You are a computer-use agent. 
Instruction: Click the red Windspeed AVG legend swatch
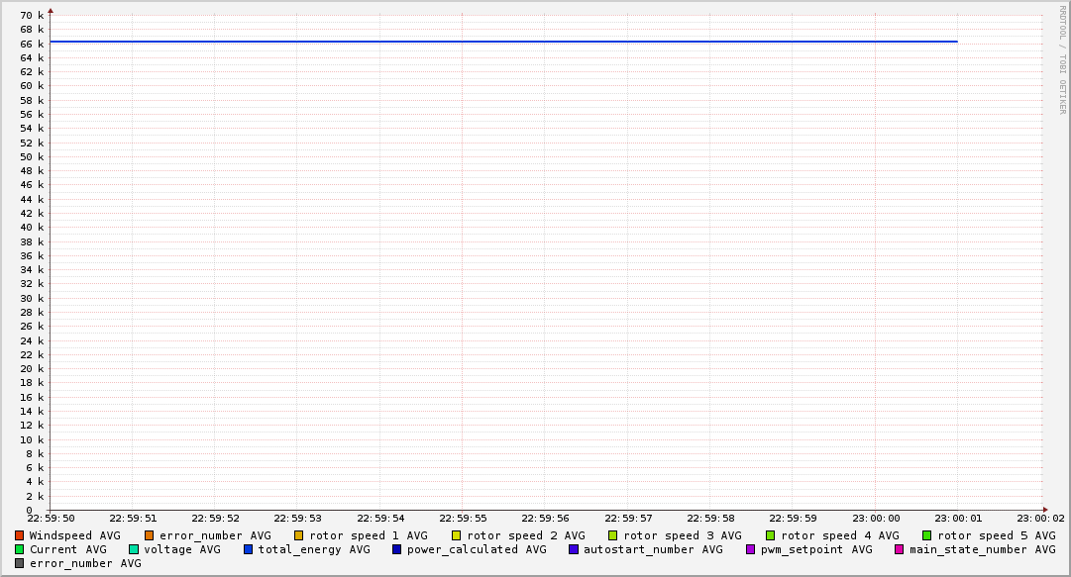(19, 535)
